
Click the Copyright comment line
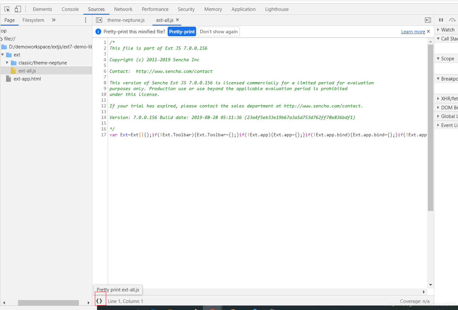pos(154,60)
